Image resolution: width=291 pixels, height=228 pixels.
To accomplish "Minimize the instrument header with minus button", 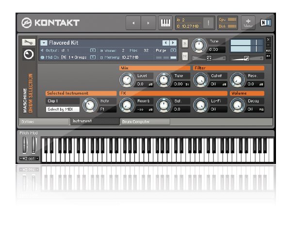I will (268, 45).
